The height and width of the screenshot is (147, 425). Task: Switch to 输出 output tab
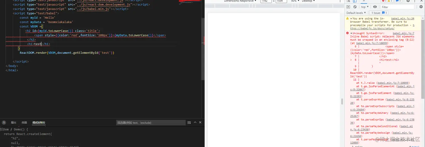(x=14, y=123)
